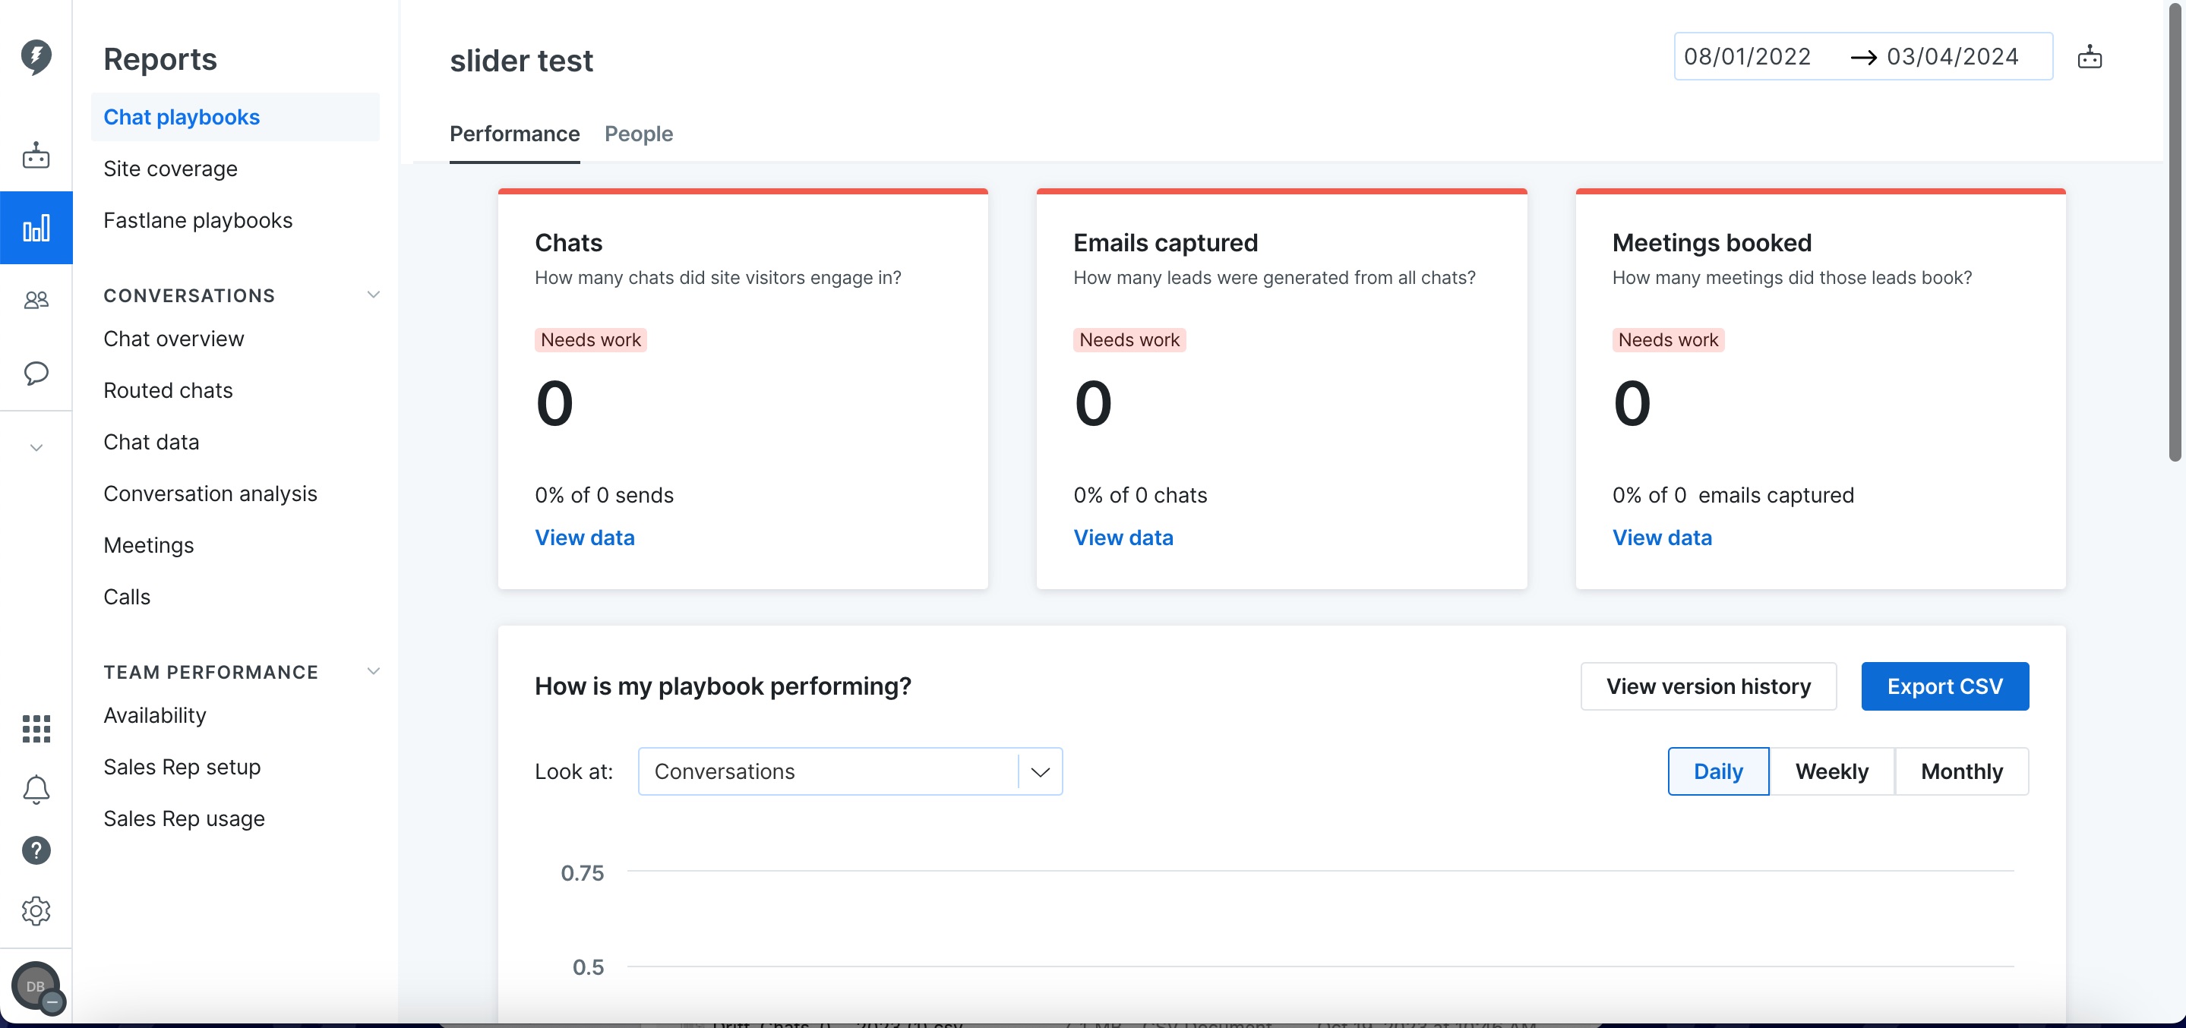Open Chat overview report
Image resolution: width=2186 pixels, height=1028 pixels.
[174, 339]
